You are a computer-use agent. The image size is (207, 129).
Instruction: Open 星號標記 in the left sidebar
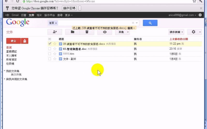[x=11, y=51]
